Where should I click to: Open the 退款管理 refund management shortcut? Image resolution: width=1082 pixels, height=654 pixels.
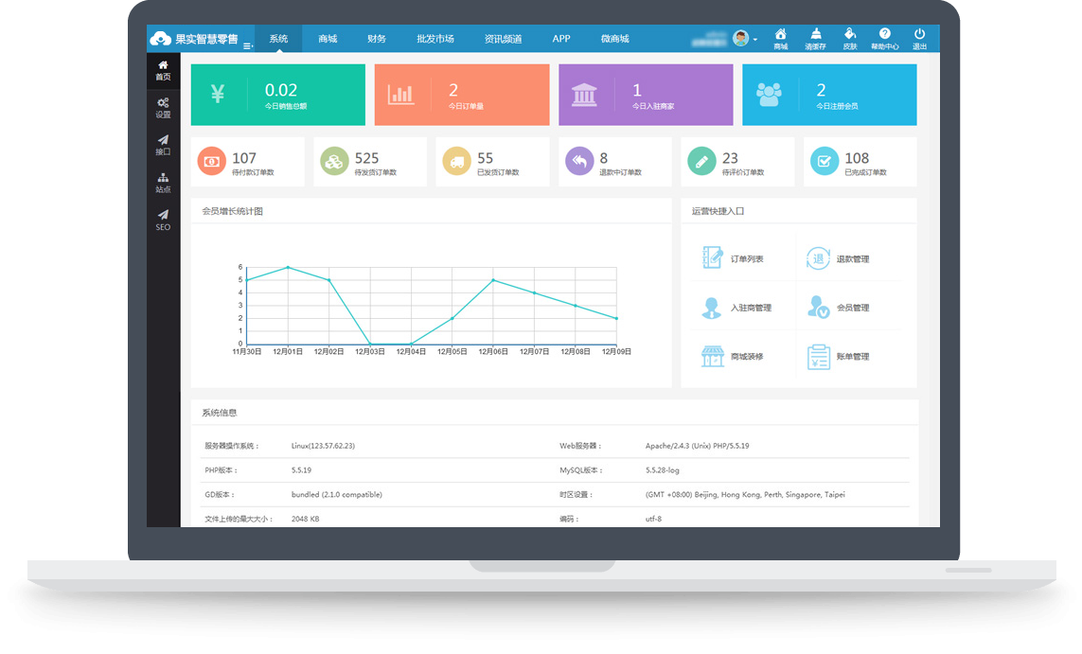point(839,258)
